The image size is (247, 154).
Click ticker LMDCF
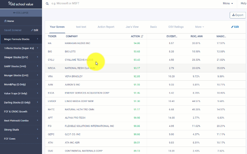52,101
